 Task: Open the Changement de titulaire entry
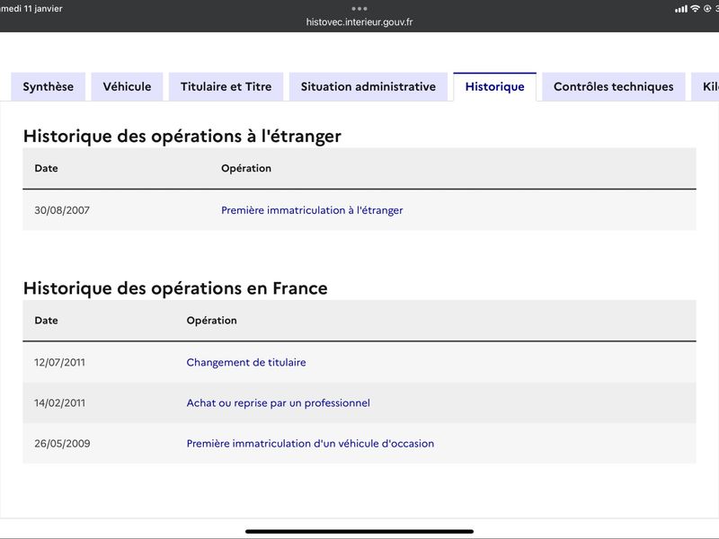tap(246, 363)
